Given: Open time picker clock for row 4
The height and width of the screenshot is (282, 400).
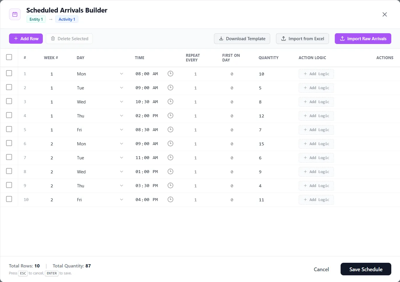Looking at the screenshot, I should (171, 116).
